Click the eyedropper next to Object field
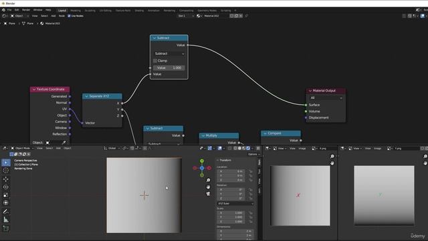The image size is (428, 241). (x=64, y=143)
